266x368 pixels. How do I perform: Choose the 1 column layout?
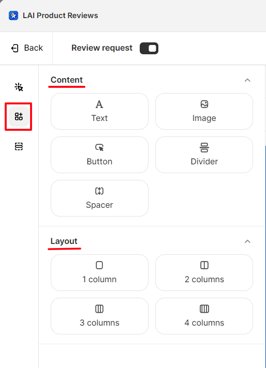[x=99, y=272]
